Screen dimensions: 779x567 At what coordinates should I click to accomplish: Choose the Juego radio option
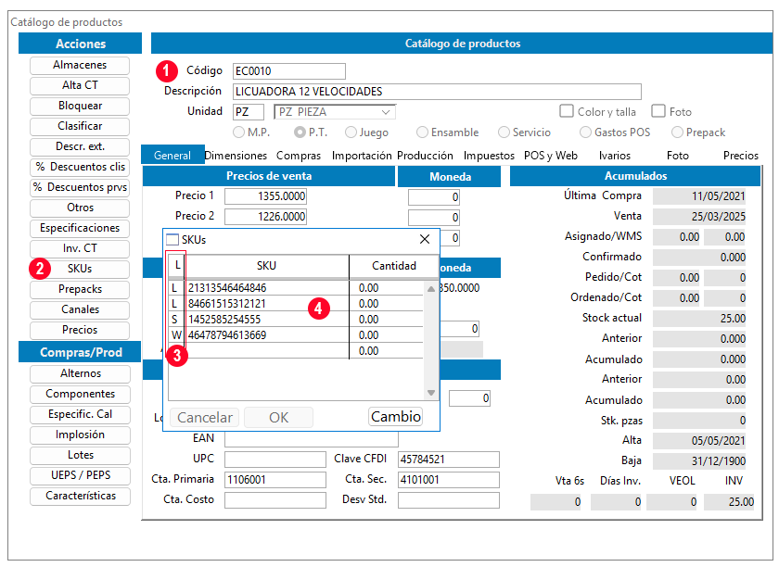pos(351,132)
